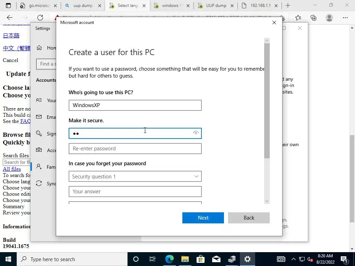The image size is (355, 266).
Task: Close the Select language tab
Action: pos(144,6)
